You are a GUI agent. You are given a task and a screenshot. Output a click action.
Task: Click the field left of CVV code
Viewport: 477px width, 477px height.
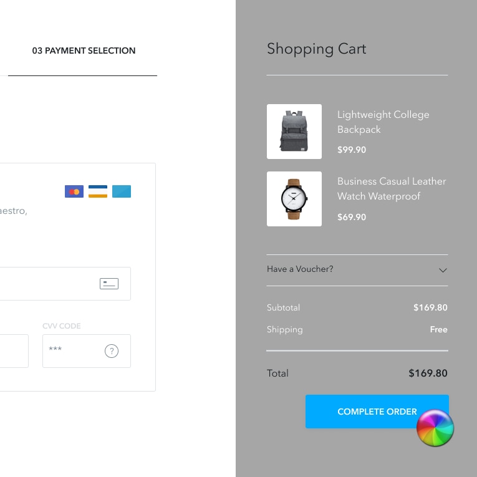pyautogui.click(x=12, y=351)
